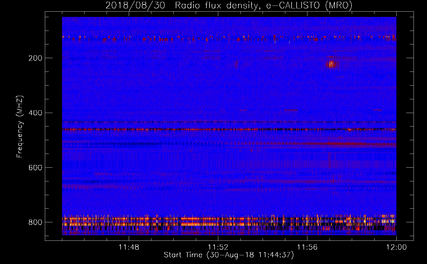The width and height of the screenshot is (427, 264).
Task: Click the bright yellow burst near 220 MHz
Action: pyautogui.click(x=332, y=64)
